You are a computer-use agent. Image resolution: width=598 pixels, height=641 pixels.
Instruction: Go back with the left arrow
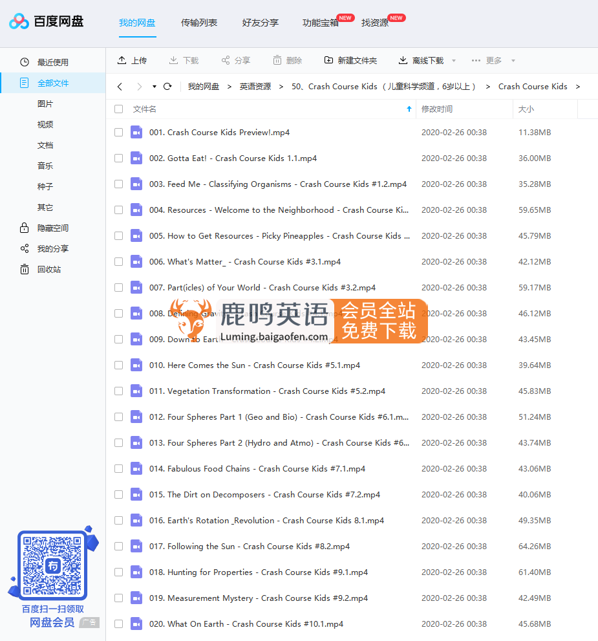click(120, 86)
